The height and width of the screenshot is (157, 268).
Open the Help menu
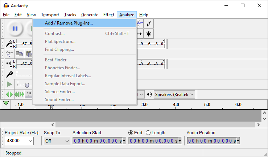point(144,15)
